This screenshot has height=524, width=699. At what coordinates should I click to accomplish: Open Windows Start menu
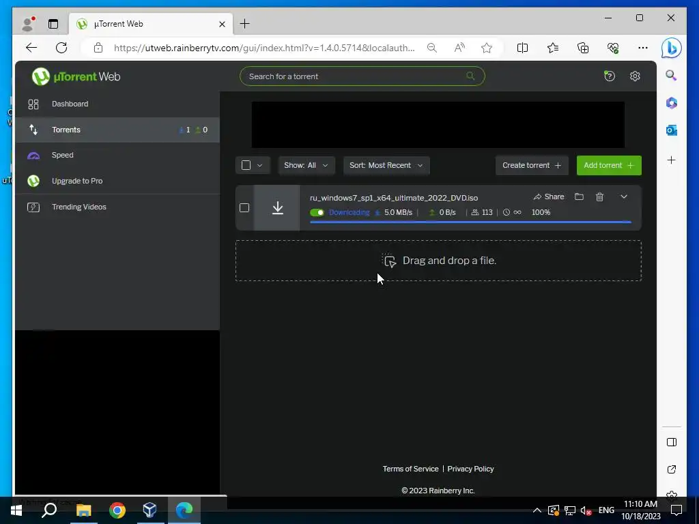click(16, 510)
